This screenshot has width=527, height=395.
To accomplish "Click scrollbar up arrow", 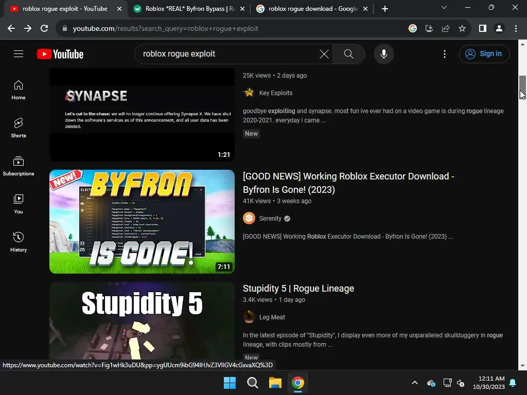I will 522,44.
